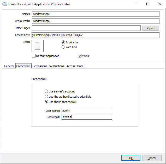Click the Thinfinity VirtualUI title bar icon
This screenshot has height=164, width=166.
(4, 4)
